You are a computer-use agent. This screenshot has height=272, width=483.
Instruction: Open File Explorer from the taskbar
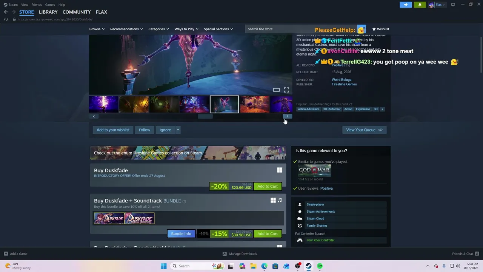click(253, 266)
